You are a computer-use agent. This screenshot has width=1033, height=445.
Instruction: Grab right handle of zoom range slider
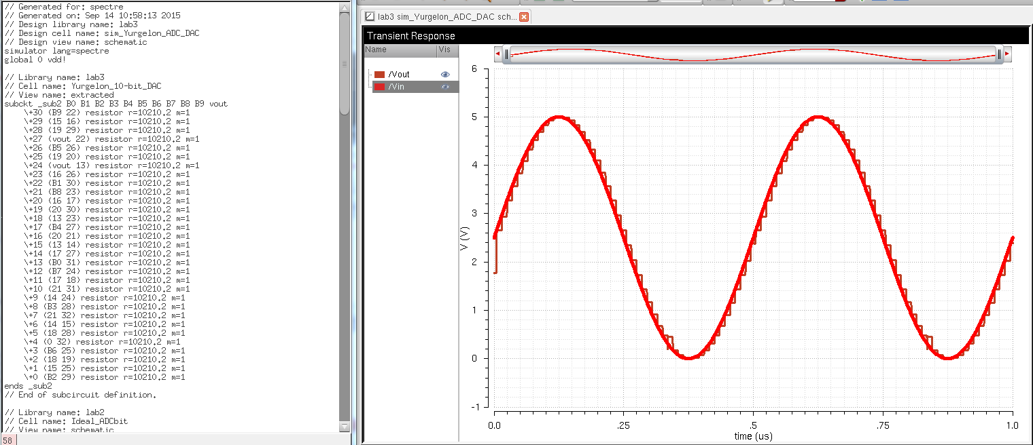[1000, 55]
